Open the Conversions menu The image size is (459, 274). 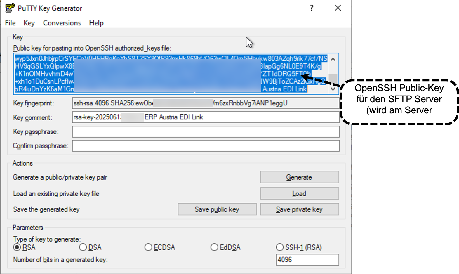tap(62, 23)
